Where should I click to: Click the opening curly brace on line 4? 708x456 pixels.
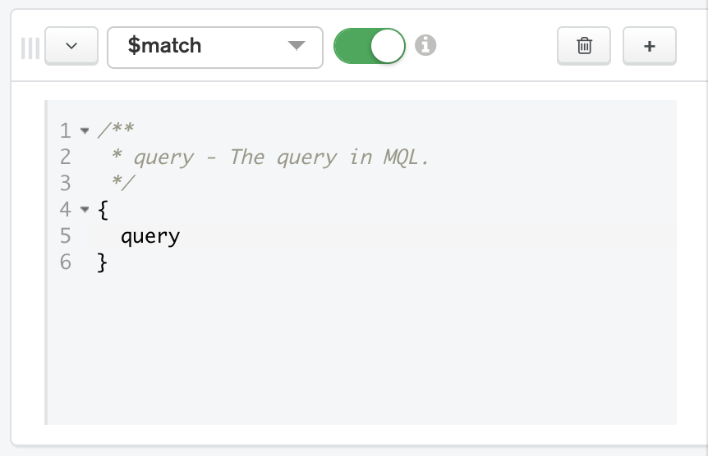(103, 210)
